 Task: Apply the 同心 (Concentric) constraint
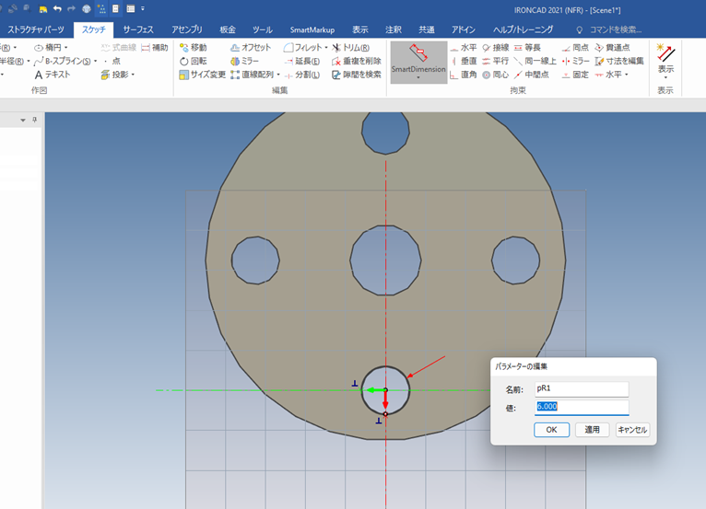click(495, 75)
